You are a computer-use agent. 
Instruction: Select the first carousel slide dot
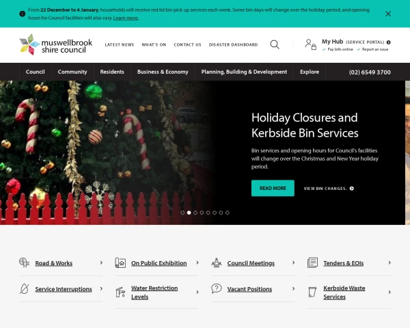click(x=182, y=213)
